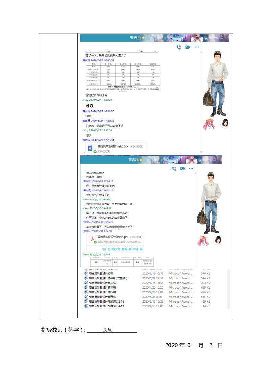Open more options in upper chat window
This screenshot has width=272, height=384.
197,47
